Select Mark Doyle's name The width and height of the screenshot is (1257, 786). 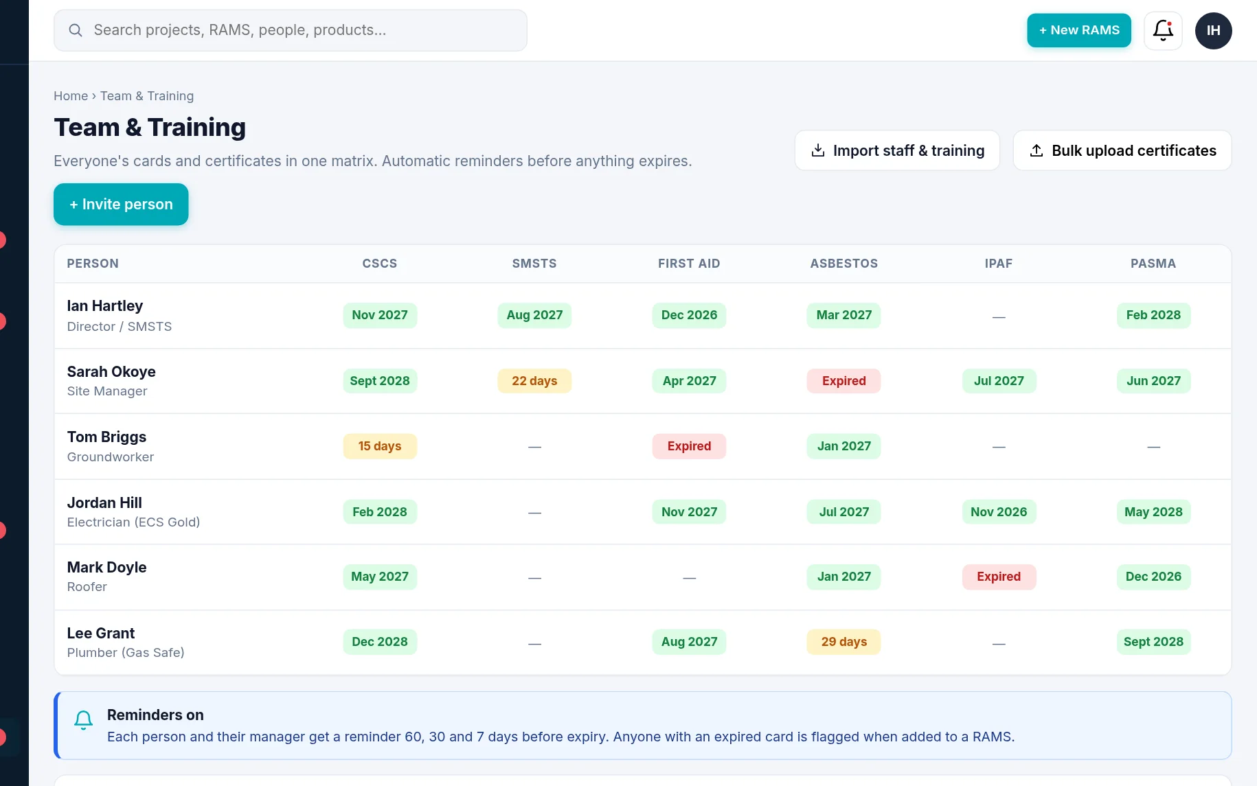(x=106, y=567)
